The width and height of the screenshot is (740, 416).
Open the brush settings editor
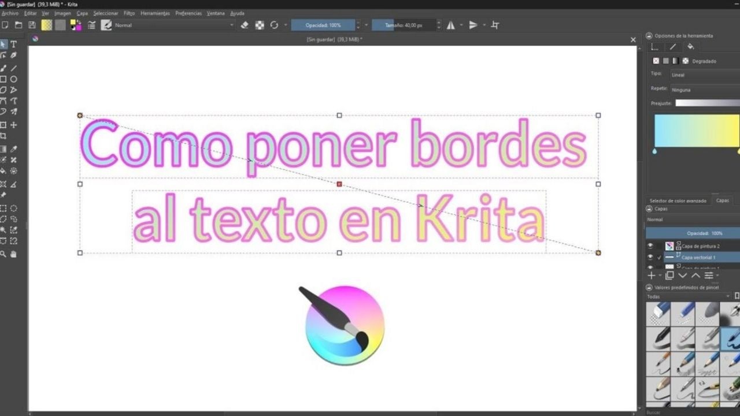(x=91, y=25)
